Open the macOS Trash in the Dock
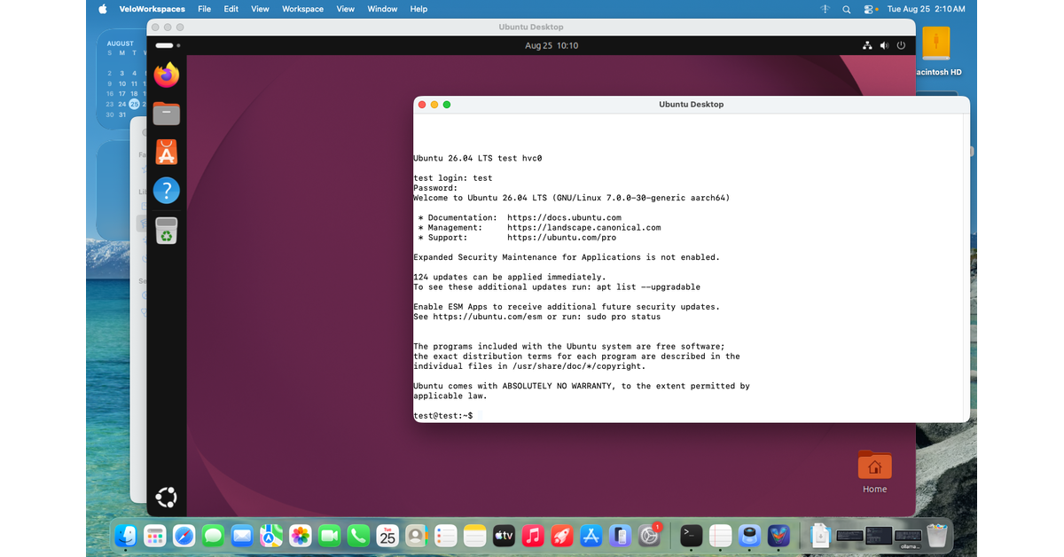This screenshot has height=557, width=1064. 936,535
